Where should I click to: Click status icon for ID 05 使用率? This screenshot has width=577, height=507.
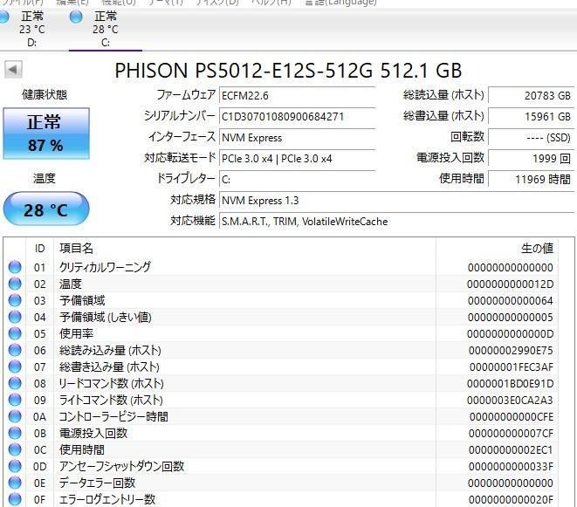(x=15, y=333)
